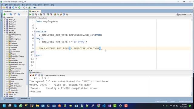Open the dropdown arrow next to New Connection

(7, 15)
